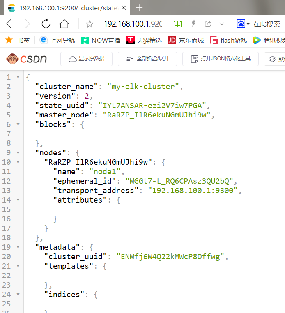Screen dimensions: 285x313
Task: Click line number 13 in gutter
Action: click(x=7, y=191)
